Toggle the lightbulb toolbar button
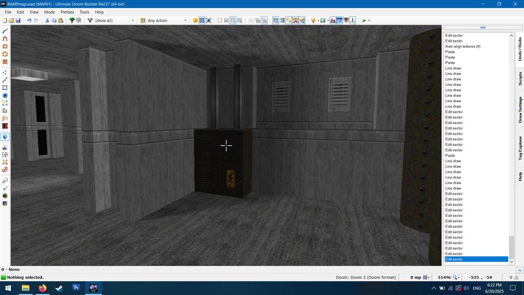 (313, 20)
